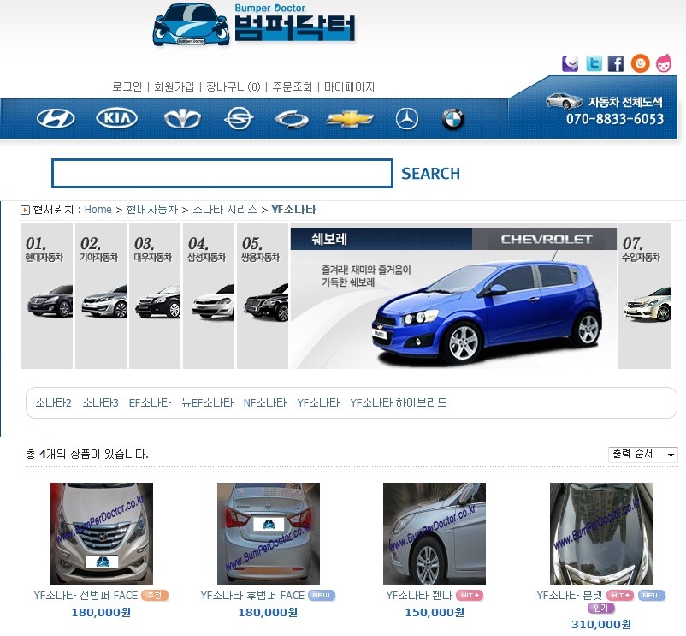Open the KIA brand logo
The height and width of the screenshot is (636, 686).
tap(117, 118)
